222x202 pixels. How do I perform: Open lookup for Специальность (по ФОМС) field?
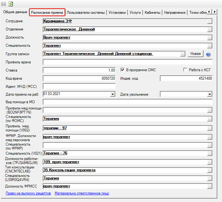210,119
